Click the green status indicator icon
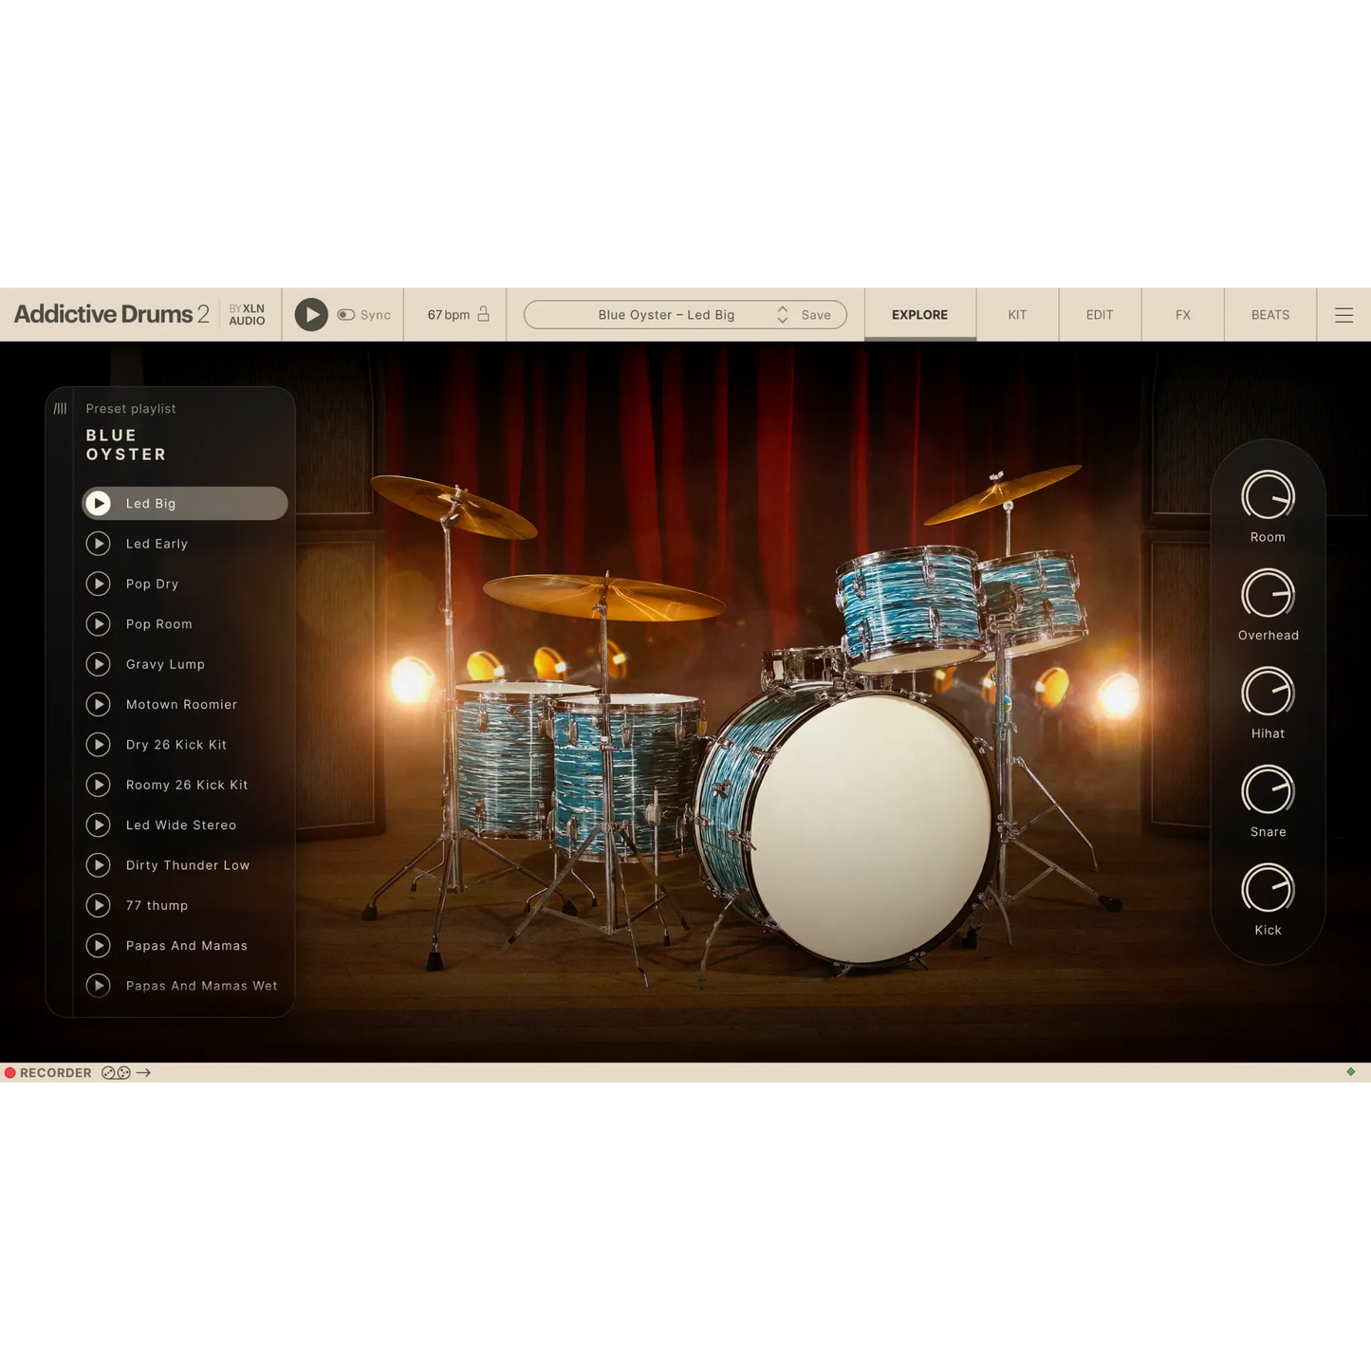The image size is (1371, 1371). pos(1351,1072)
